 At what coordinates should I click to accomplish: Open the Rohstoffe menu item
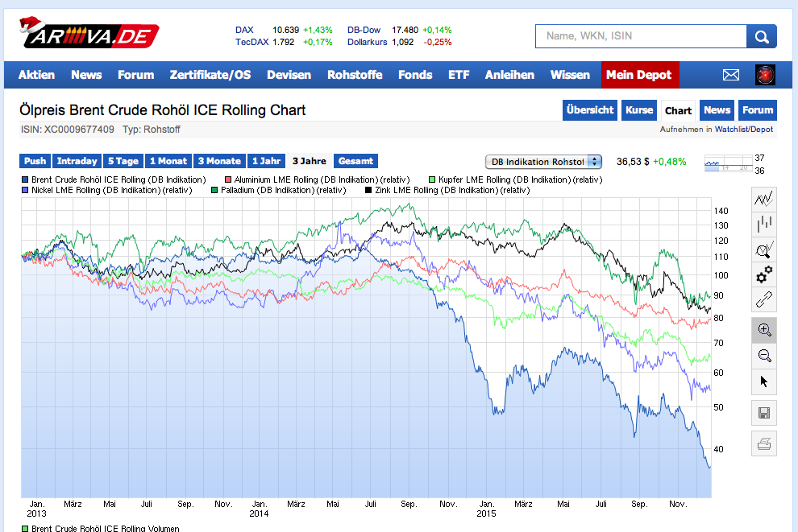[x=355, y=74]
